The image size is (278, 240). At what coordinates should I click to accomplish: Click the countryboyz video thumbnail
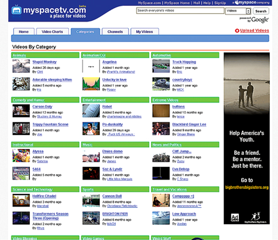[x=161, y=84]
